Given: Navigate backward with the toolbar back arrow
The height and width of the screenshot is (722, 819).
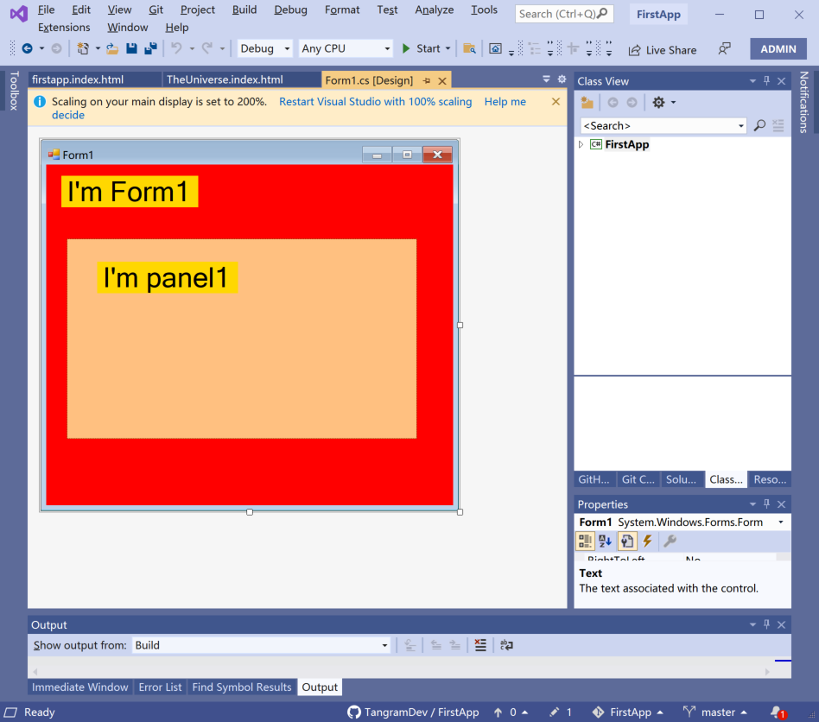Looking at the screenshot, I should coord(27,48).
